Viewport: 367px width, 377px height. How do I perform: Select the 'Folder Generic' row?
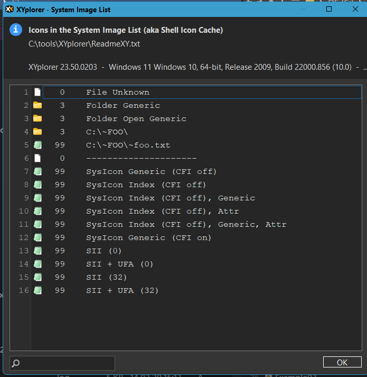202,105
